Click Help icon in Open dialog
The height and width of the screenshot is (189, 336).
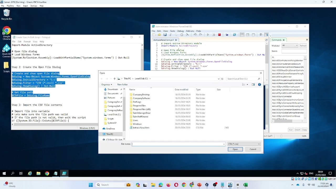(259, 85)
